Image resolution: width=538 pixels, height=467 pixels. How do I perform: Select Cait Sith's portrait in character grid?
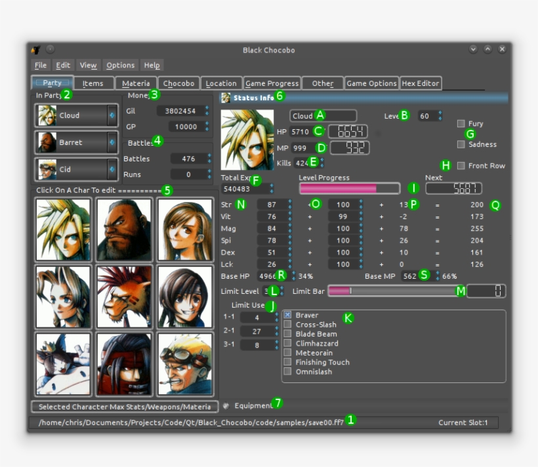[64, 365]
